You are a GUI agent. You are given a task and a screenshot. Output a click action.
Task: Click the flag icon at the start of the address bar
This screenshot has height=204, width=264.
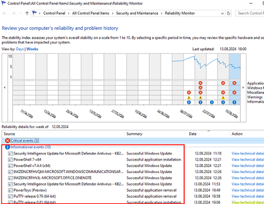coord(34,13)
